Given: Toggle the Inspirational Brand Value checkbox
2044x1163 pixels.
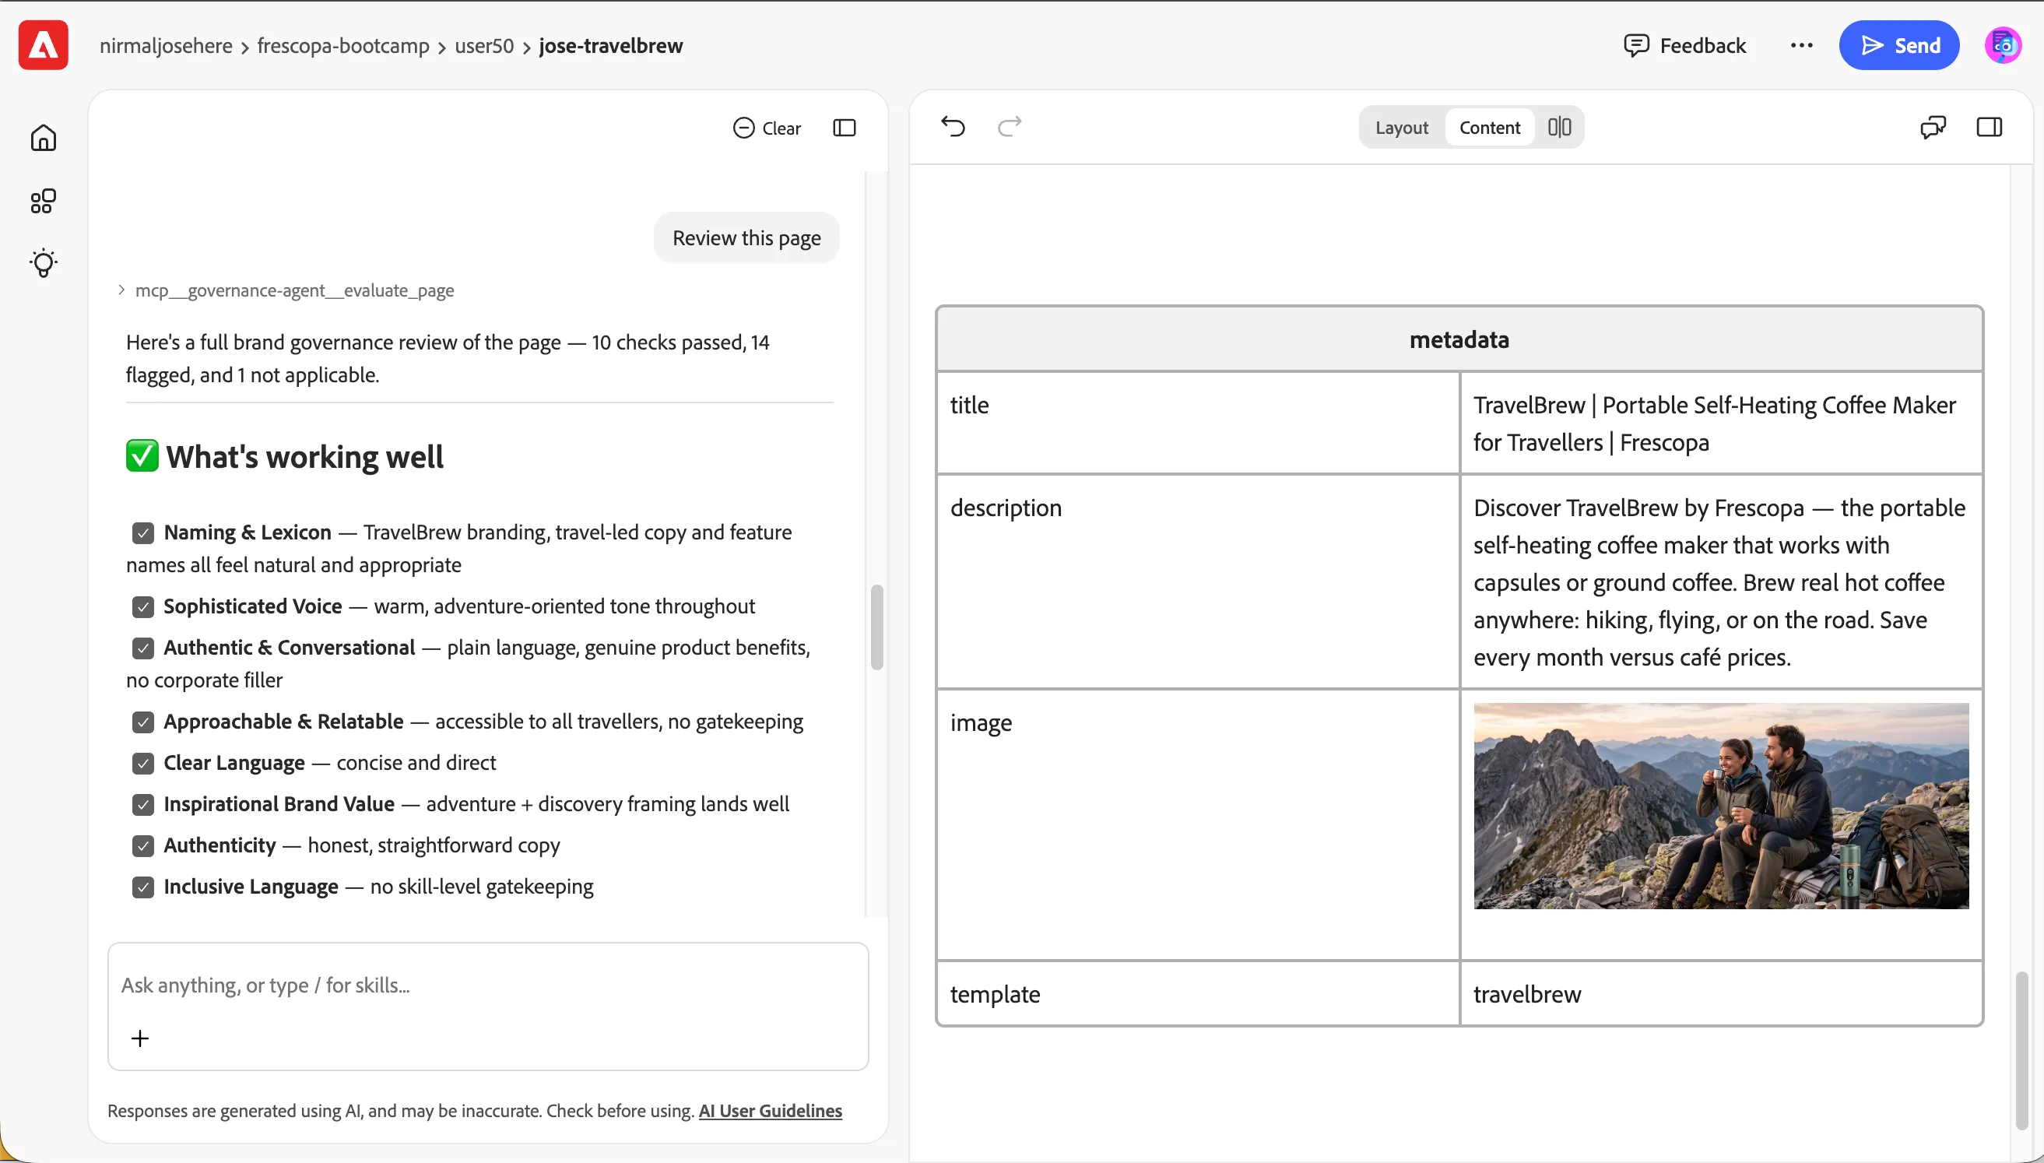Looking at the screenshot, I should (x=143, y=804).
